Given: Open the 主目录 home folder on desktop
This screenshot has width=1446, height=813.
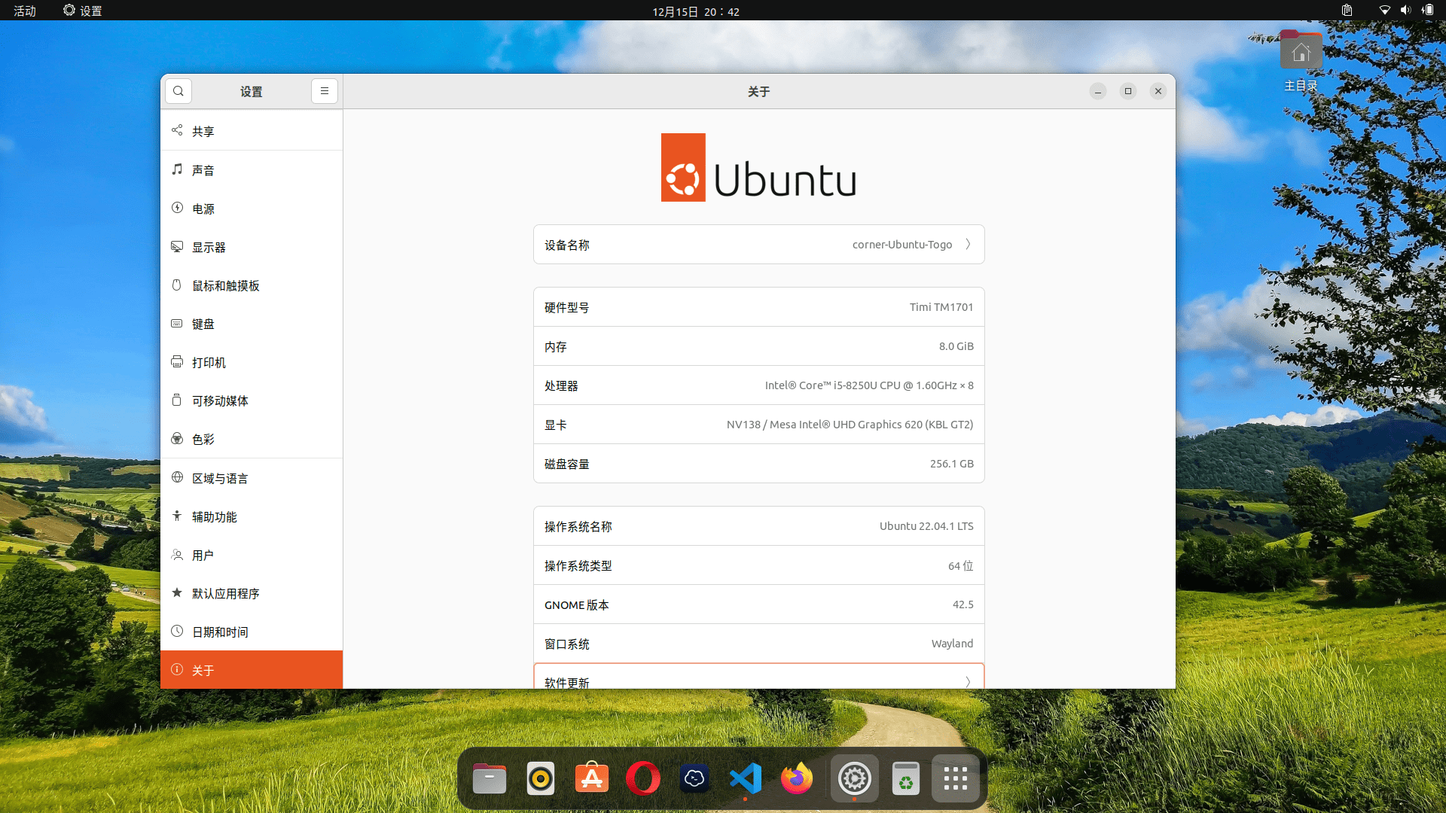Looking at the screenshot, I should [1301, 61].
